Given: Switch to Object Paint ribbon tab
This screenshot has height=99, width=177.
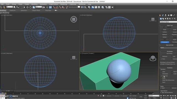Looking at the screenshot, I should point(36,10).
